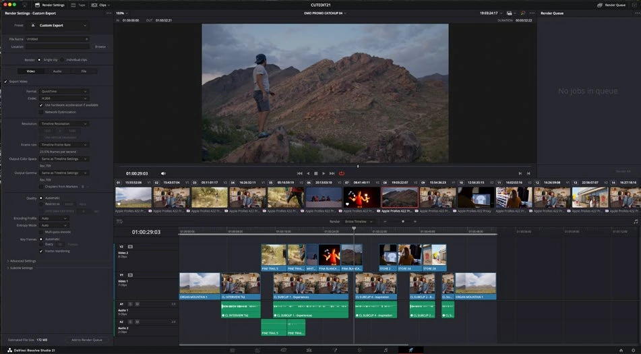Open the Media page icon in bottom bar
Screen dimensions: 641x354
pyautogui.click(x=232, y=351)
